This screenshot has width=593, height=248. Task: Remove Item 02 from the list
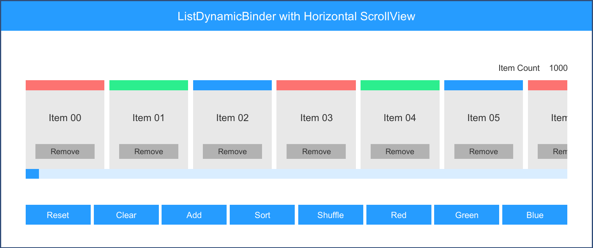click(232, 151)
